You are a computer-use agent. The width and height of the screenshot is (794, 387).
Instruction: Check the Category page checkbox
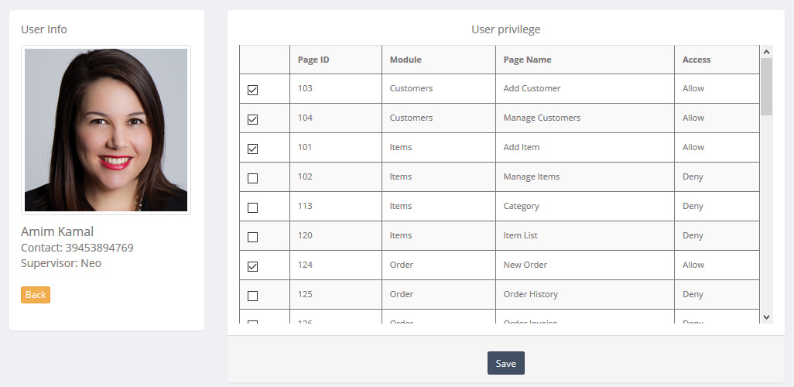pyautogui.click(x=252, y=207)
